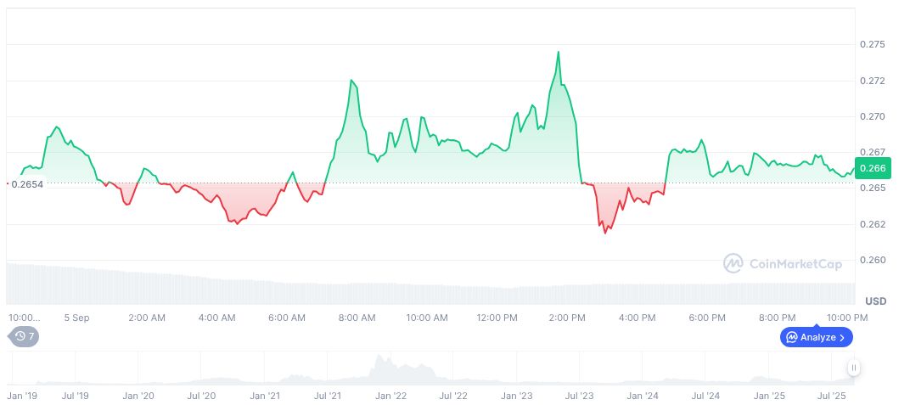This screenshot has width=910, height=405.
Task: Click the 10:00 PM time axis label
Action: (x=848, y=318)
